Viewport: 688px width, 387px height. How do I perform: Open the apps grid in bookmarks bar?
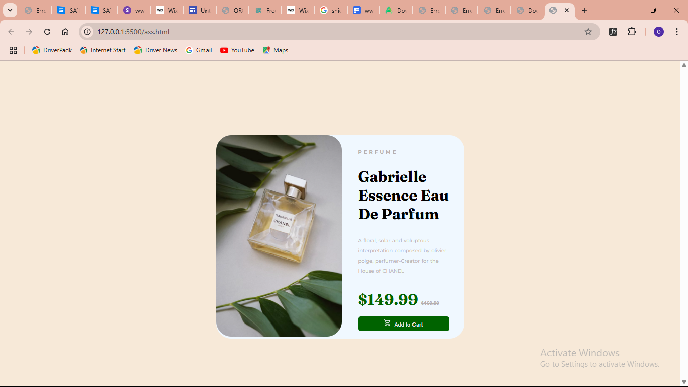coord(13,50)
